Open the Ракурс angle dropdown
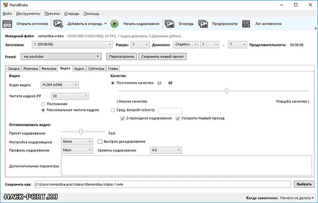Viewport: 318px width, 203px height. (140, 45)
